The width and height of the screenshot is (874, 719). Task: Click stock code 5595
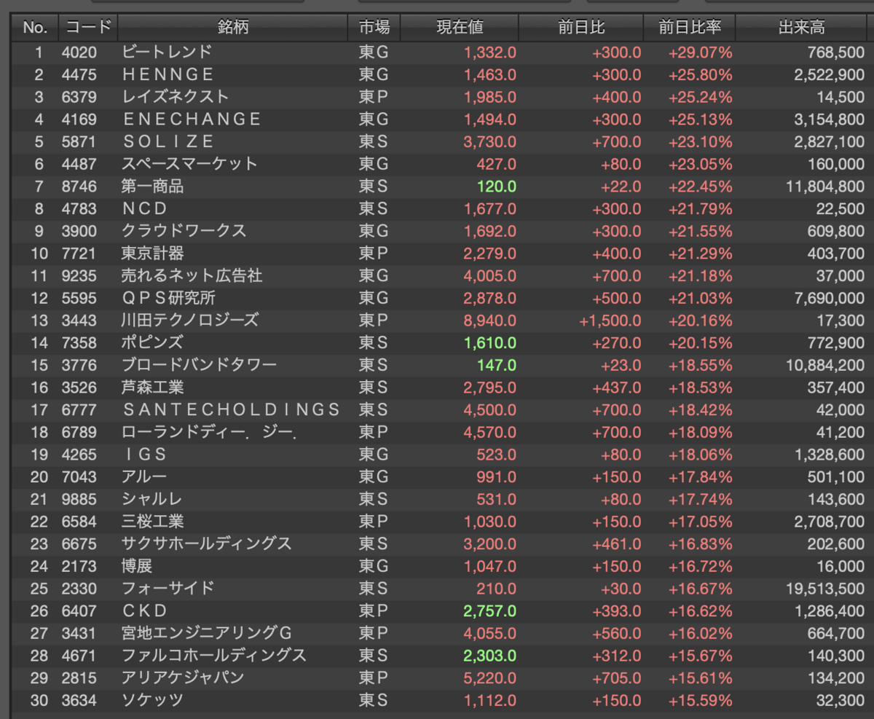click(x=79, y=298)
